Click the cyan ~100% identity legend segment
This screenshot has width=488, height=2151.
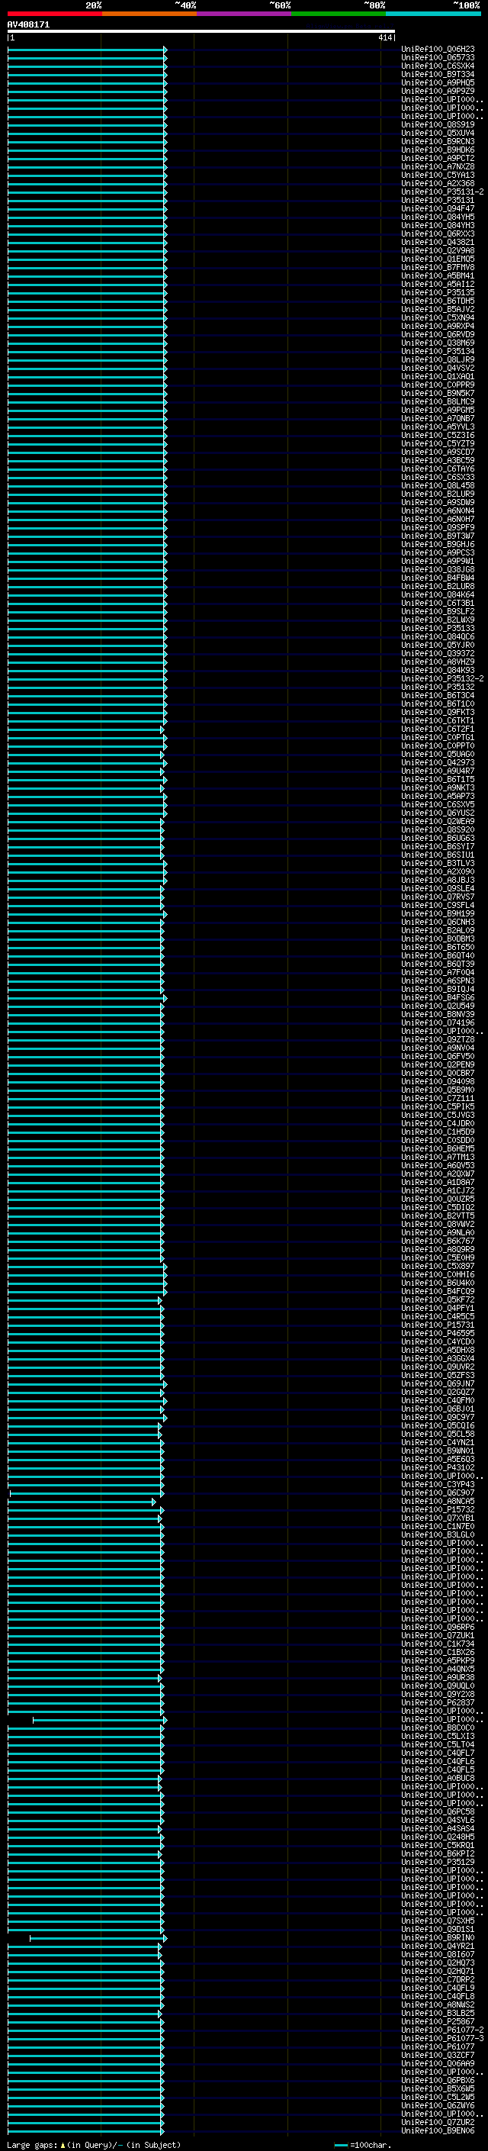coord(433,14)
